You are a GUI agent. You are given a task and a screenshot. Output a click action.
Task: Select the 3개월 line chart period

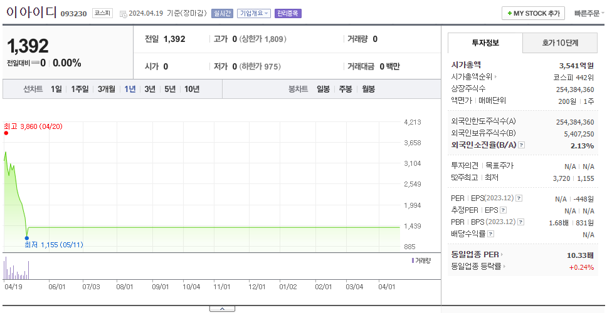tap(107, 90)
